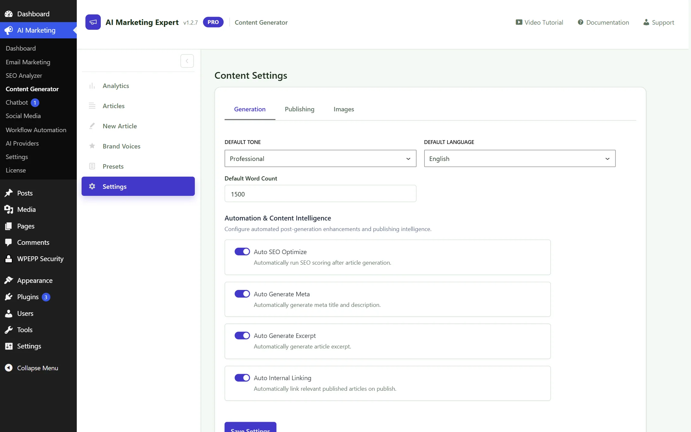Click the Video Tutorial play icon

[x=519, y=22]
